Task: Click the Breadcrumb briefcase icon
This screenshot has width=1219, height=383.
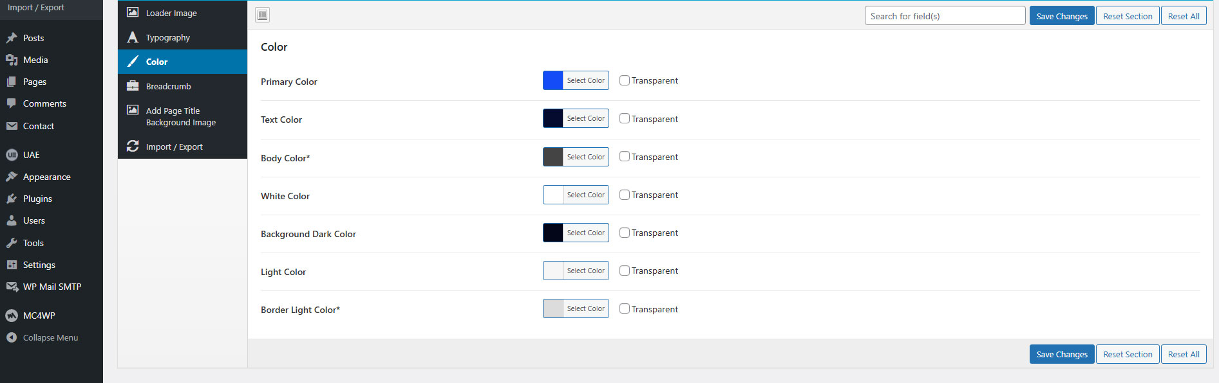Action: pos(133,86)
